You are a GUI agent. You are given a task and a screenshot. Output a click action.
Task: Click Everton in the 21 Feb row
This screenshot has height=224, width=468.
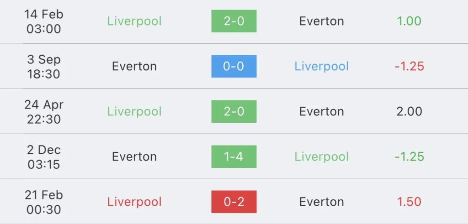(321, 202)
